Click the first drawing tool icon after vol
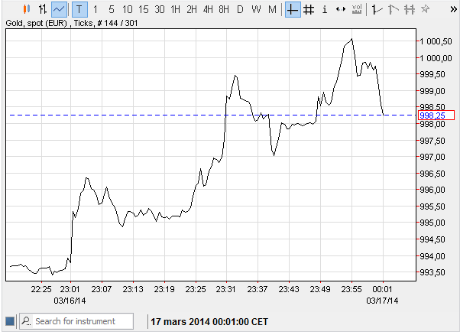This screenshot has width=460, height=335. (x=376, y=9)
